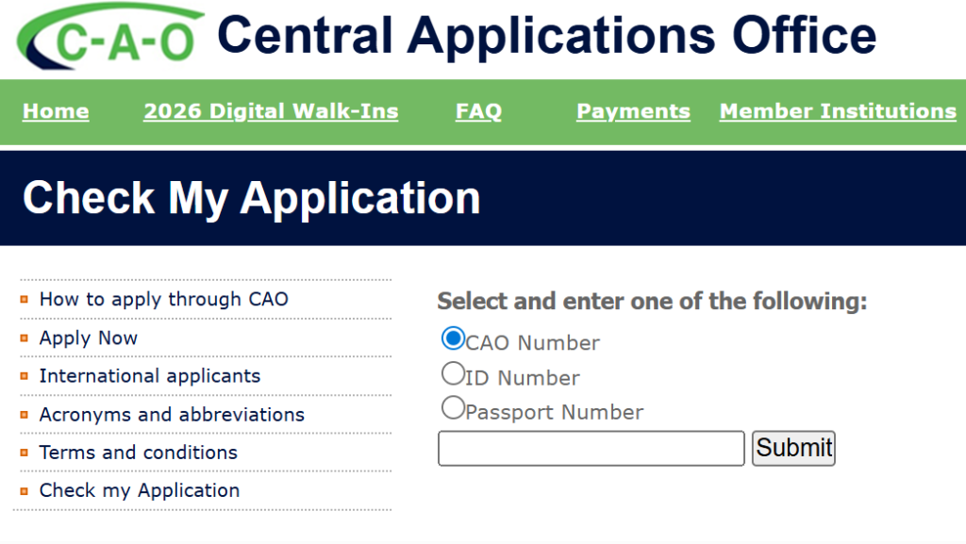Go to the Payments section
The width and height of the screenshot is (966, 544).
(632, 111)
